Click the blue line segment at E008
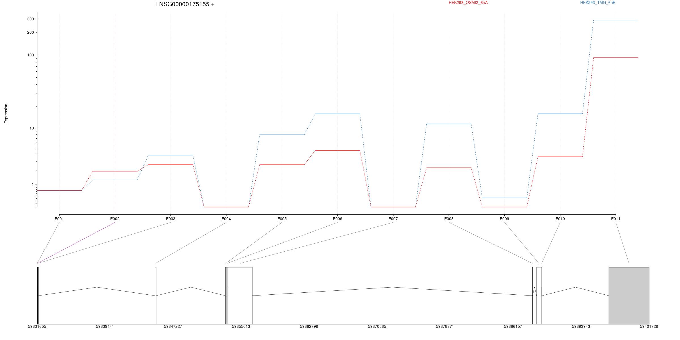 click(449, 124)
